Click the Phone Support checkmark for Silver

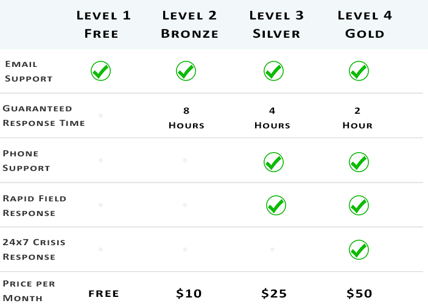pos(273,162)
